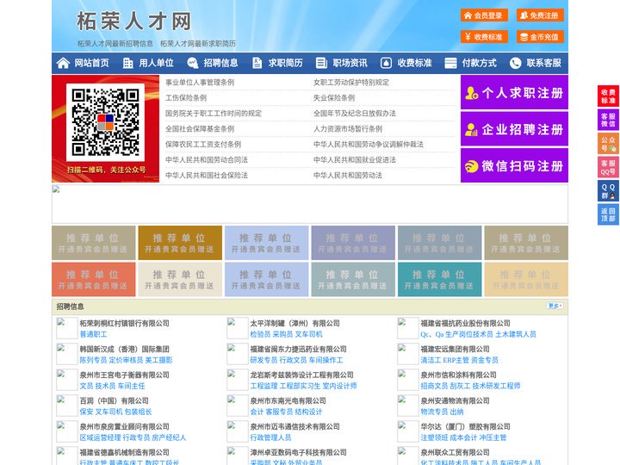Open the 职场资讯 menu item
Screen dimensions: 620x465
(350, 63)
